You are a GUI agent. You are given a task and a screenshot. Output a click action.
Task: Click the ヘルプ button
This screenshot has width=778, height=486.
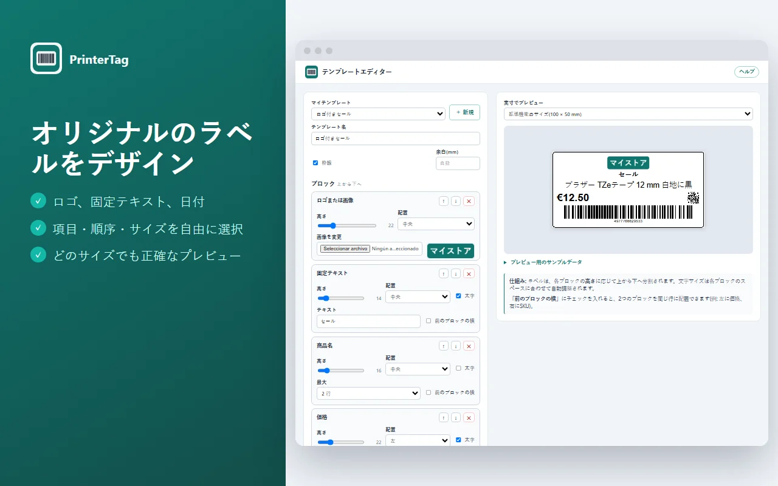tap(747, 72)
